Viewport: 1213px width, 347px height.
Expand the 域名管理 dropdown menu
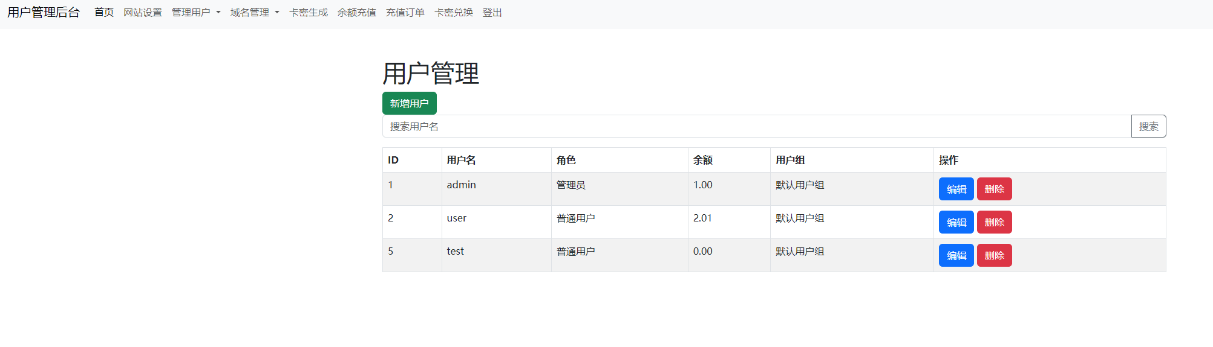(x=254, y=13)
